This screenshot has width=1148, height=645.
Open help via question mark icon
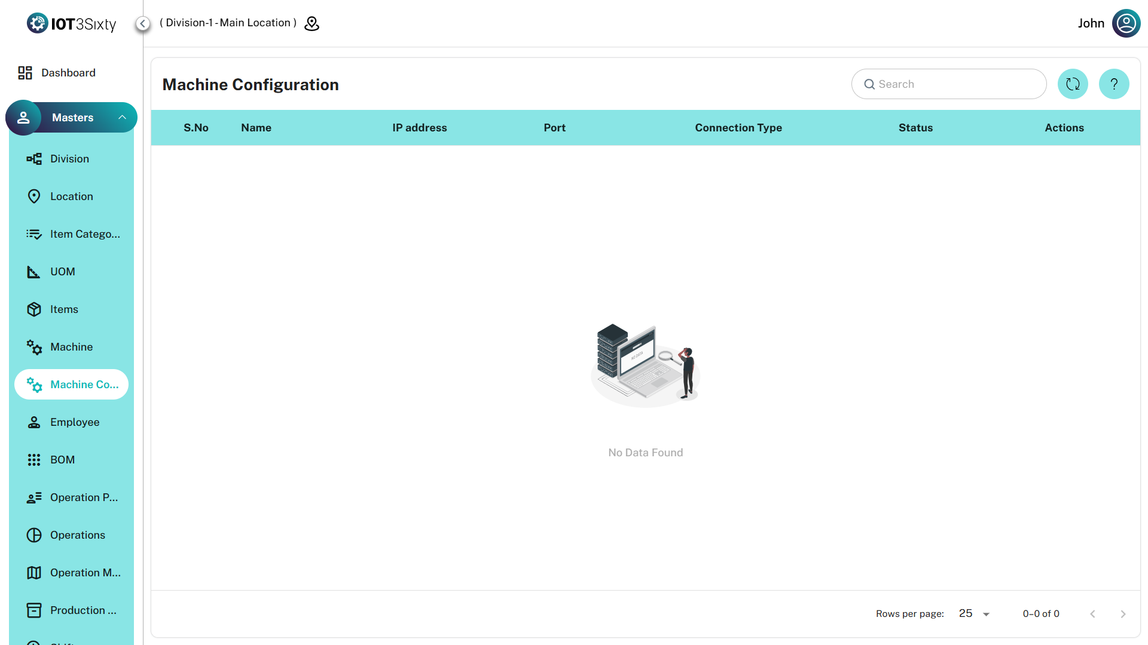(1113, 84)
